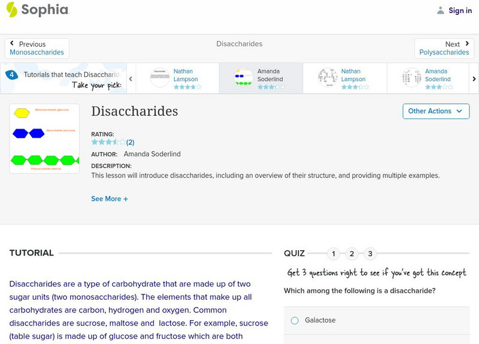The width and height of the screenshot is (479, 344).
Task: Pick the second Nathan Lampson tutorial
Action: [328, 78]
